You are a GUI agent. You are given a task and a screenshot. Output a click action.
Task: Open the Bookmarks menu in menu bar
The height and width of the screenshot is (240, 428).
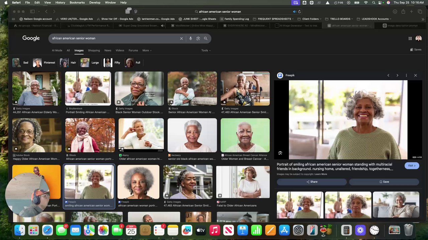pos(77,3)
